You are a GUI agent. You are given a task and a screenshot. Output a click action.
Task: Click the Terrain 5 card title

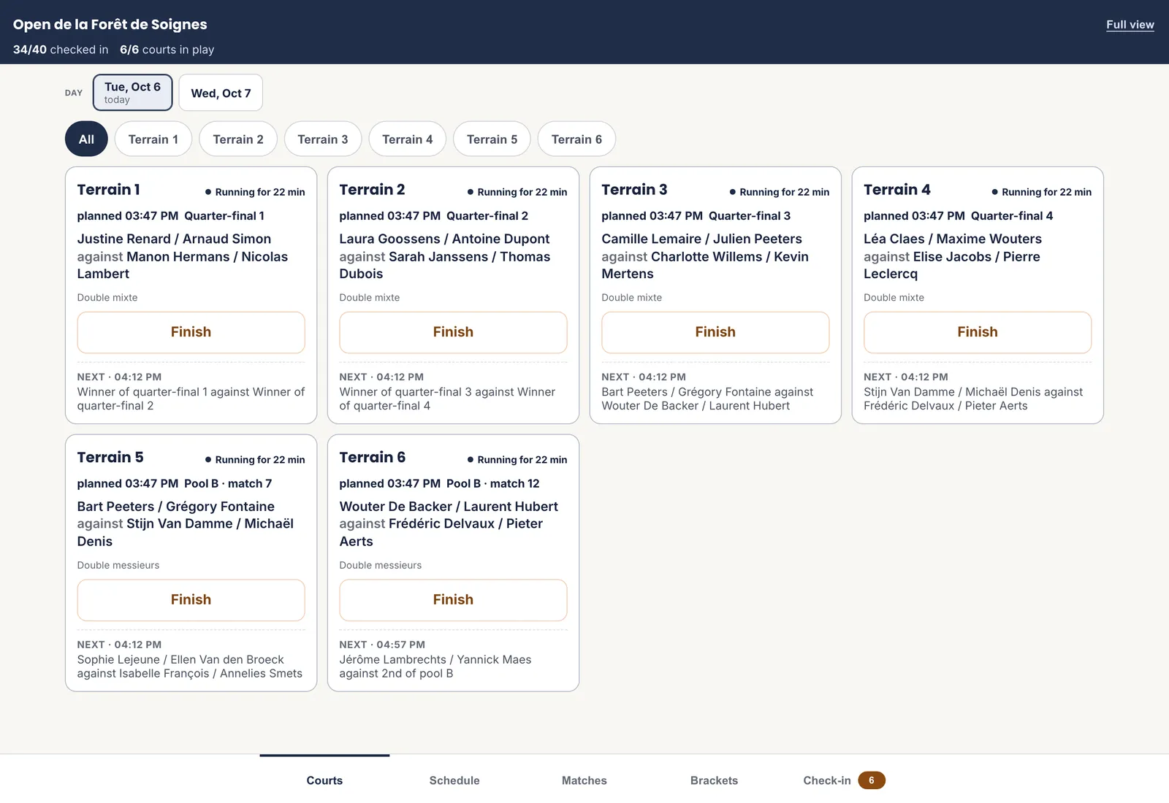[110, 458]
